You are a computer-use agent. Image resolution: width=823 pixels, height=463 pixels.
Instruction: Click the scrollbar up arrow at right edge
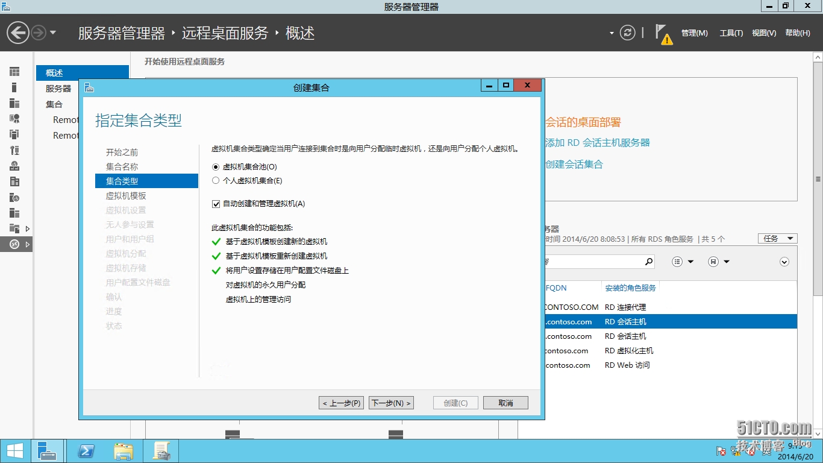(818, 57)
